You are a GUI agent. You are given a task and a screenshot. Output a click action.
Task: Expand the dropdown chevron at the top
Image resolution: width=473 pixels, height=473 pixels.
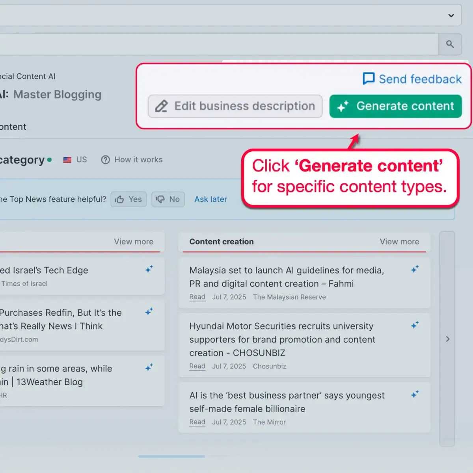click(451, 15)
